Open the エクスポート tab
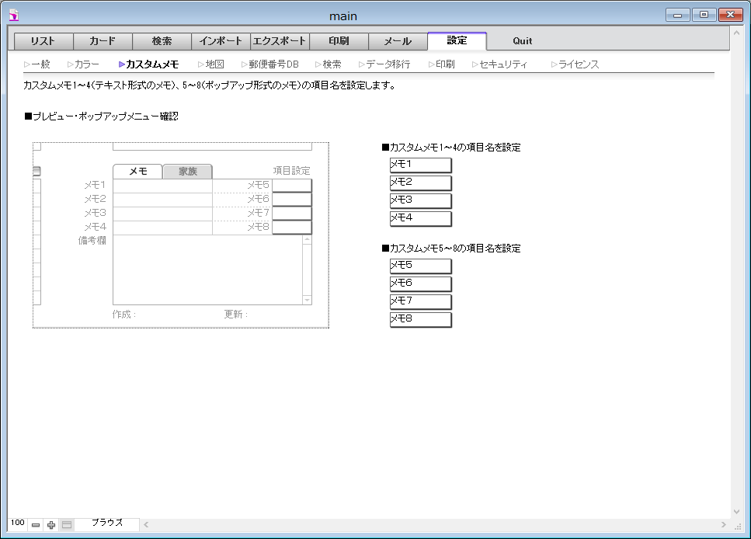This screenshot has height=539, width=751. 280,41
